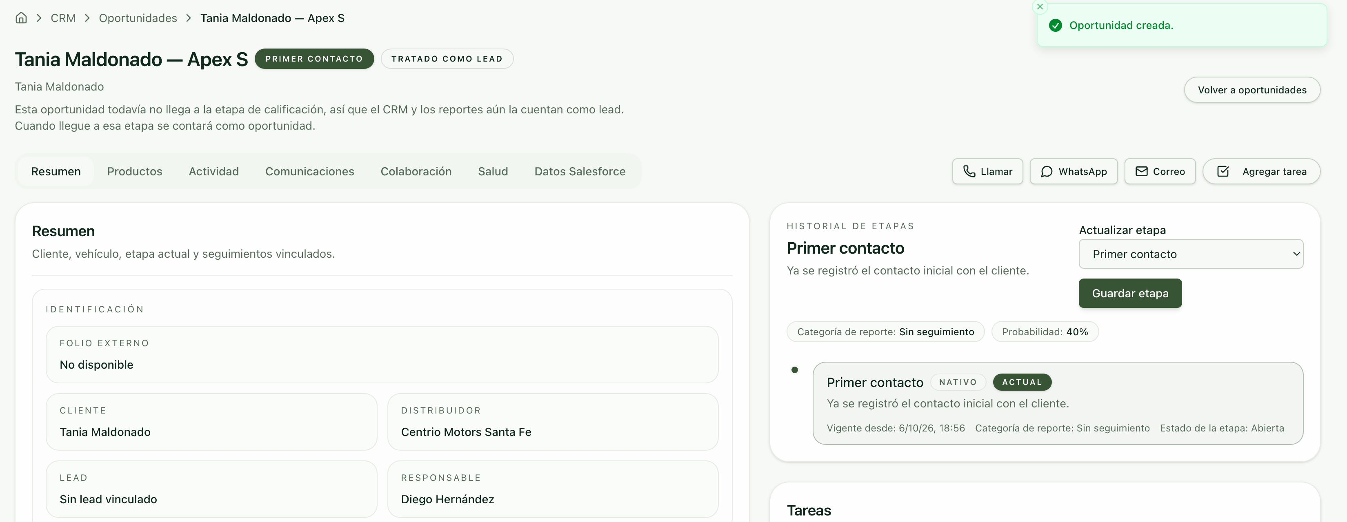The image size is (1347, 522).
Task: Click the 'No disponible' folio externo value
Action: tap(96, 365)
